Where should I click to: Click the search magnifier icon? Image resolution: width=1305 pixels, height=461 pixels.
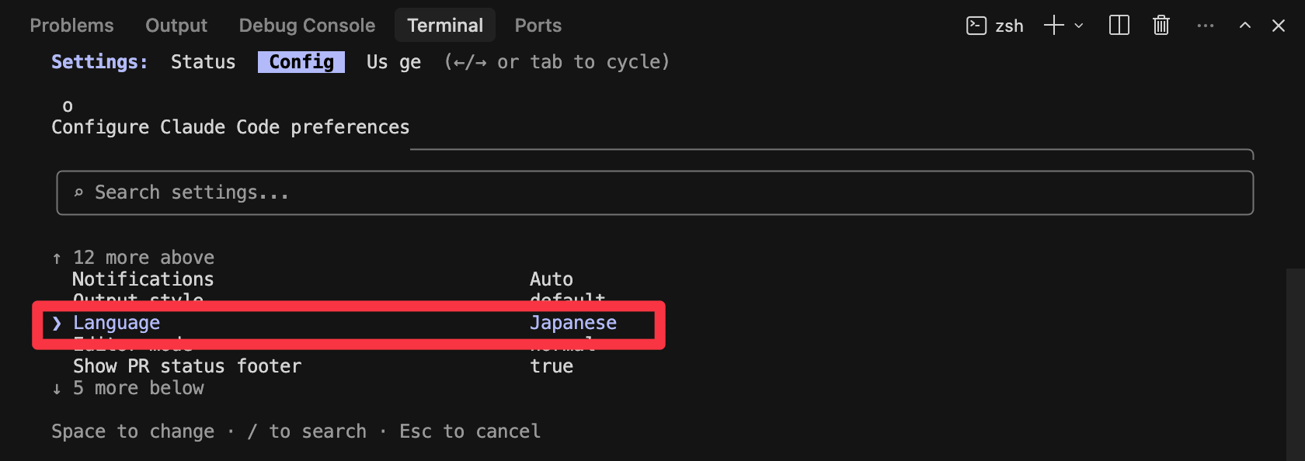coord(78,192)
